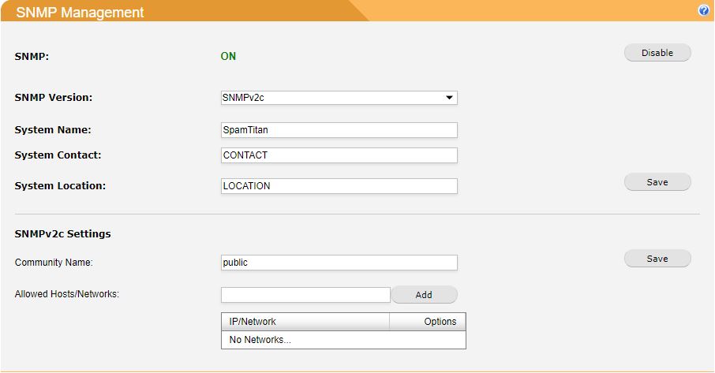Screen dimensions: 715x373
Task: Click the 'SNMP Version:' label
Action: tap(54, 98)
